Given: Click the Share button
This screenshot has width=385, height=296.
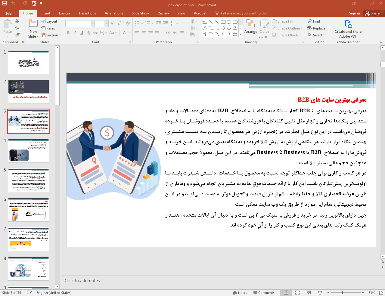Looking at the screenshot, I should pos(372,13).
